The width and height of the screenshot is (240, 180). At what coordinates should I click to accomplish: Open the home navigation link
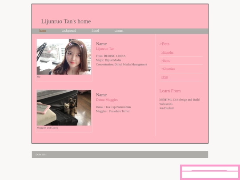coord(43,31)
